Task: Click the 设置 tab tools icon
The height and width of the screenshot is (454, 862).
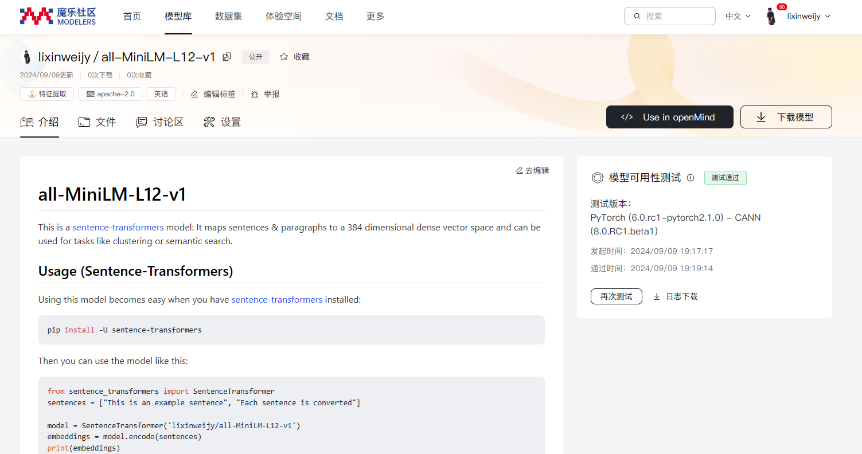Action: 209,122
